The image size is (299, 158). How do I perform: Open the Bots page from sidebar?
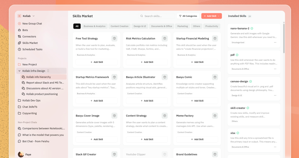point(25,30)
